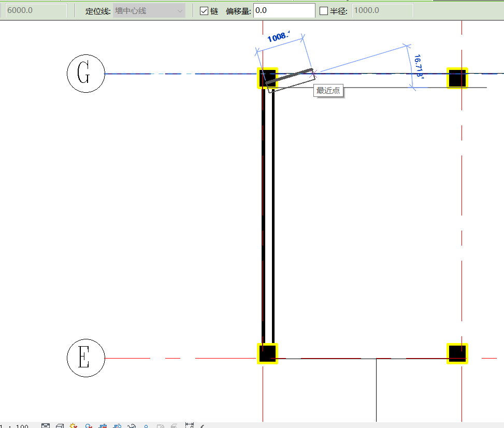The height and width of the screenshot is (428, 504).
Task: Click the 16.71° angle dimension text
Action: 419,66
